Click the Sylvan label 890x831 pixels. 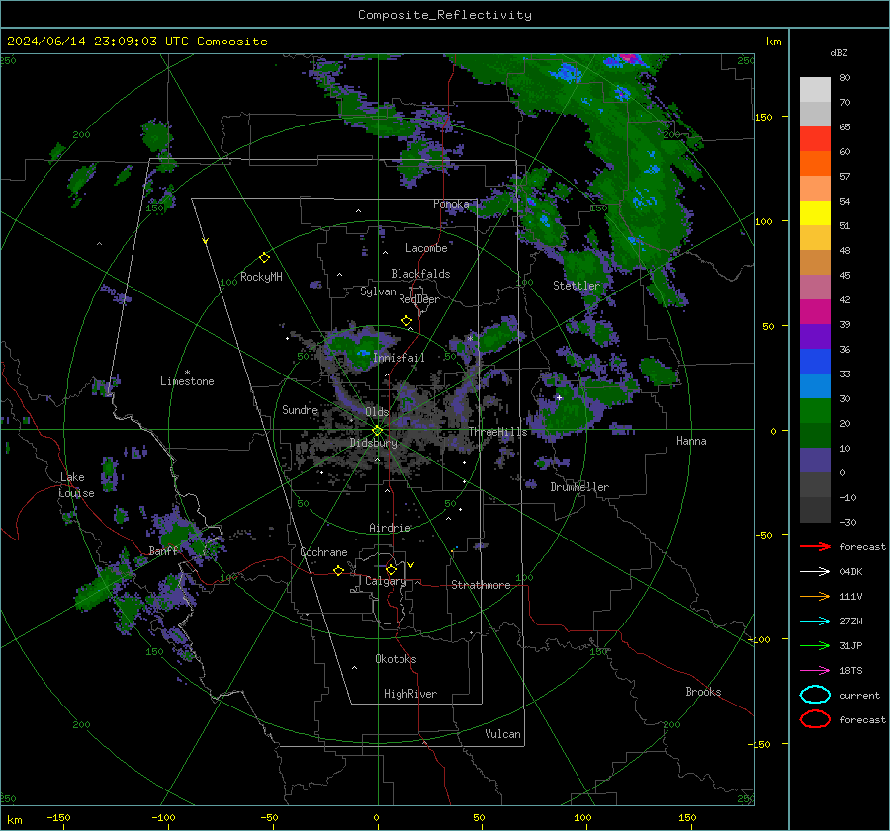click(x=378, y=291)
